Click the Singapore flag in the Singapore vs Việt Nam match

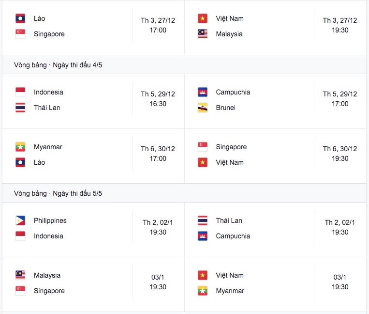202,147
